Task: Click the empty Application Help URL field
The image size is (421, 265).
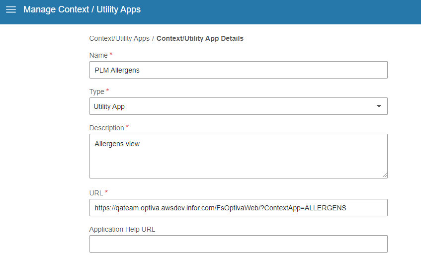Action: [x=238, y=244]
